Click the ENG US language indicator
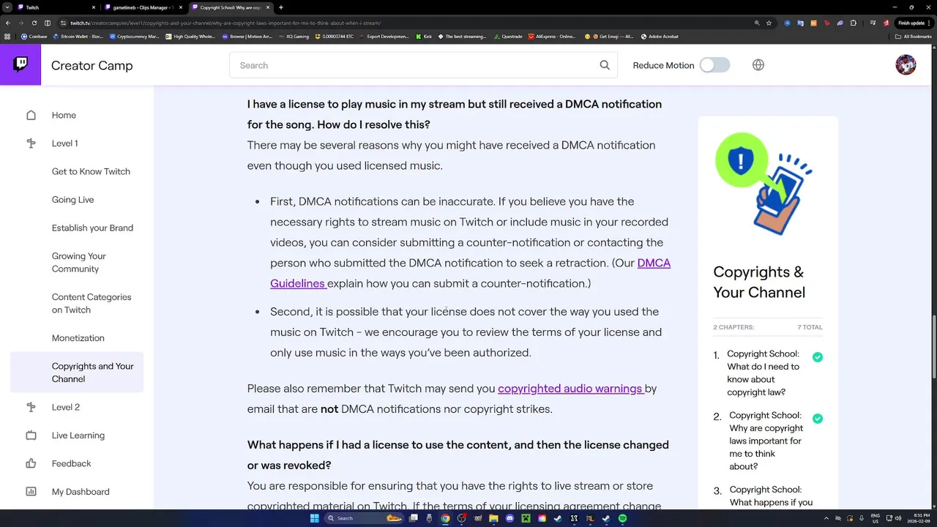The width and height of the screenshot is (937, 527). (875, 518)
